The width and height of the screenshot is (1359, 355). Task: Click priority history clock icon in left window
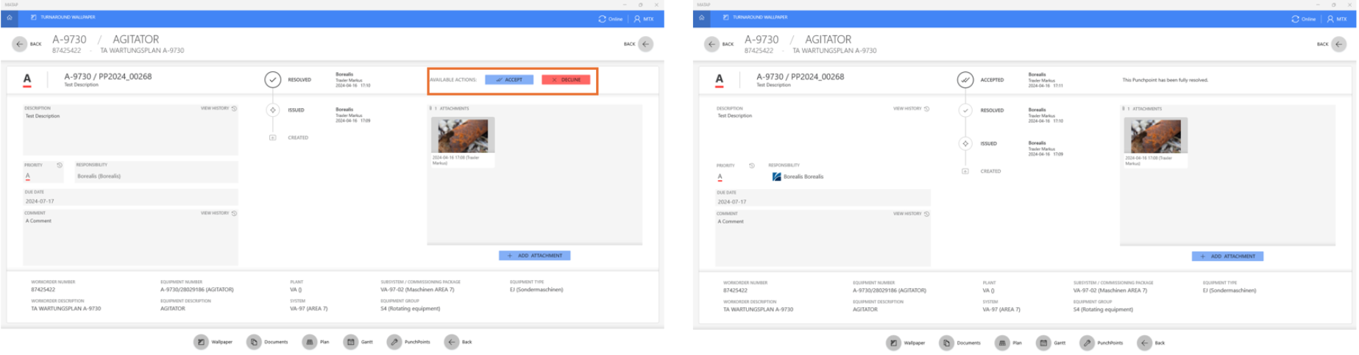coord(60,165)
